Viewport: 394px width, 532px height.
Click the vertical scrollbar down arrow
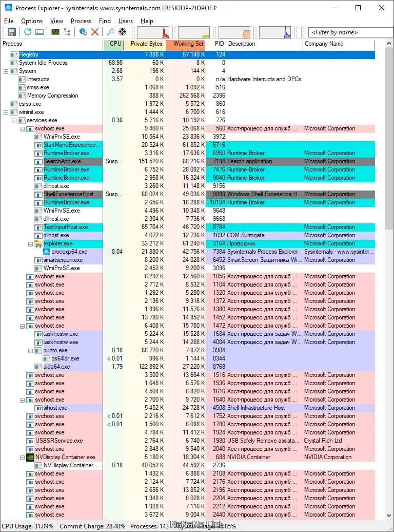click(389, 516)
